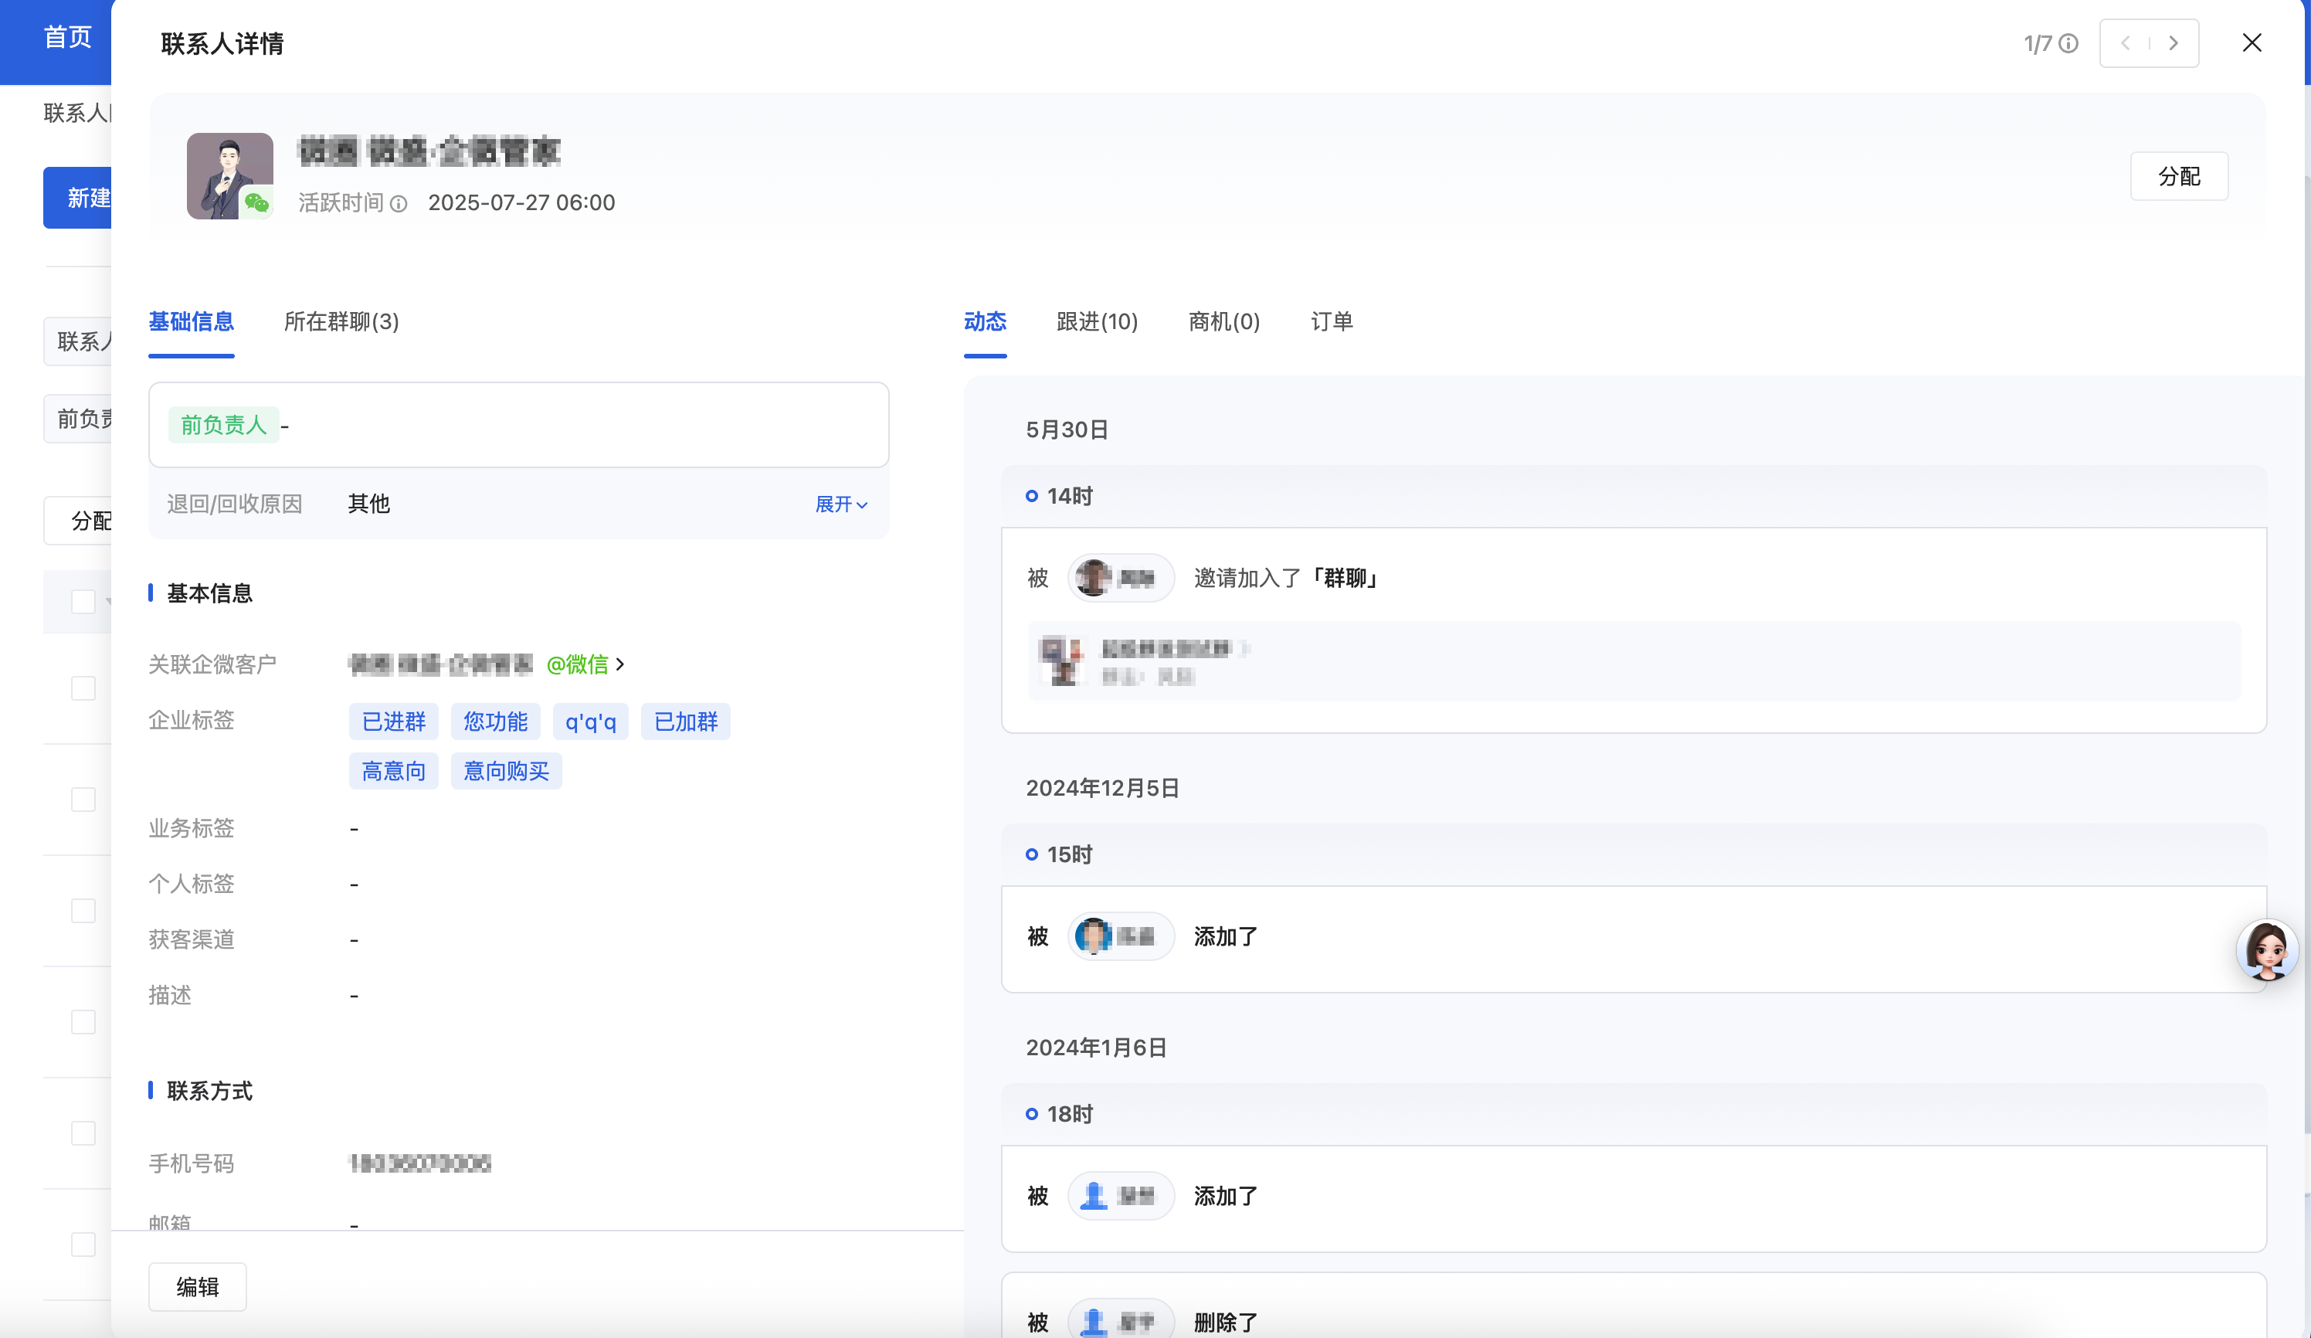2311x1338 pixels.
Task: Tick the select-all checkbox in background table header
Action: click(x=83, y=602)
